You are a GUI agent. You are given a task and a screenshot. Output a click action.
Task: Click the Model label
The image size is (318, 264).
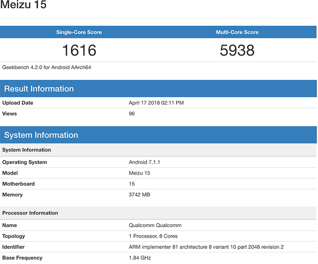(x=10, y=173)
